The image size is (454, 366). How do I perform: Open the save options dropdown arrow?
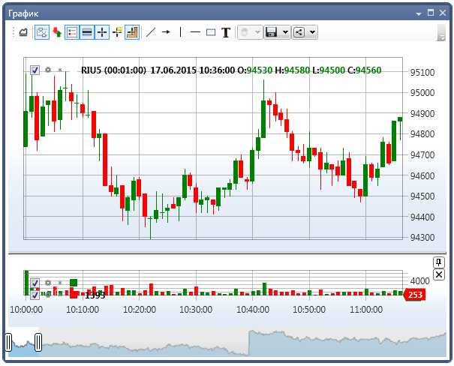coord(285,32)
